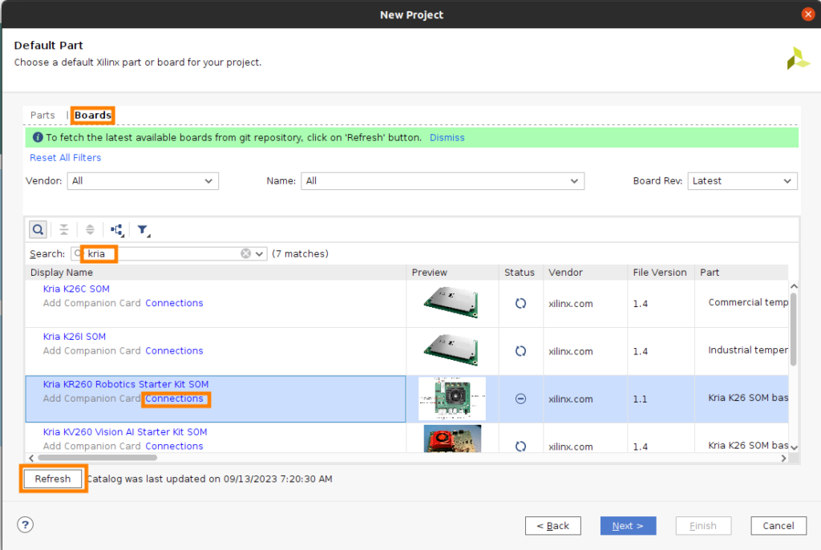
Task: Click 'Industrial temper' part text
Action: (x=748, y=350)
